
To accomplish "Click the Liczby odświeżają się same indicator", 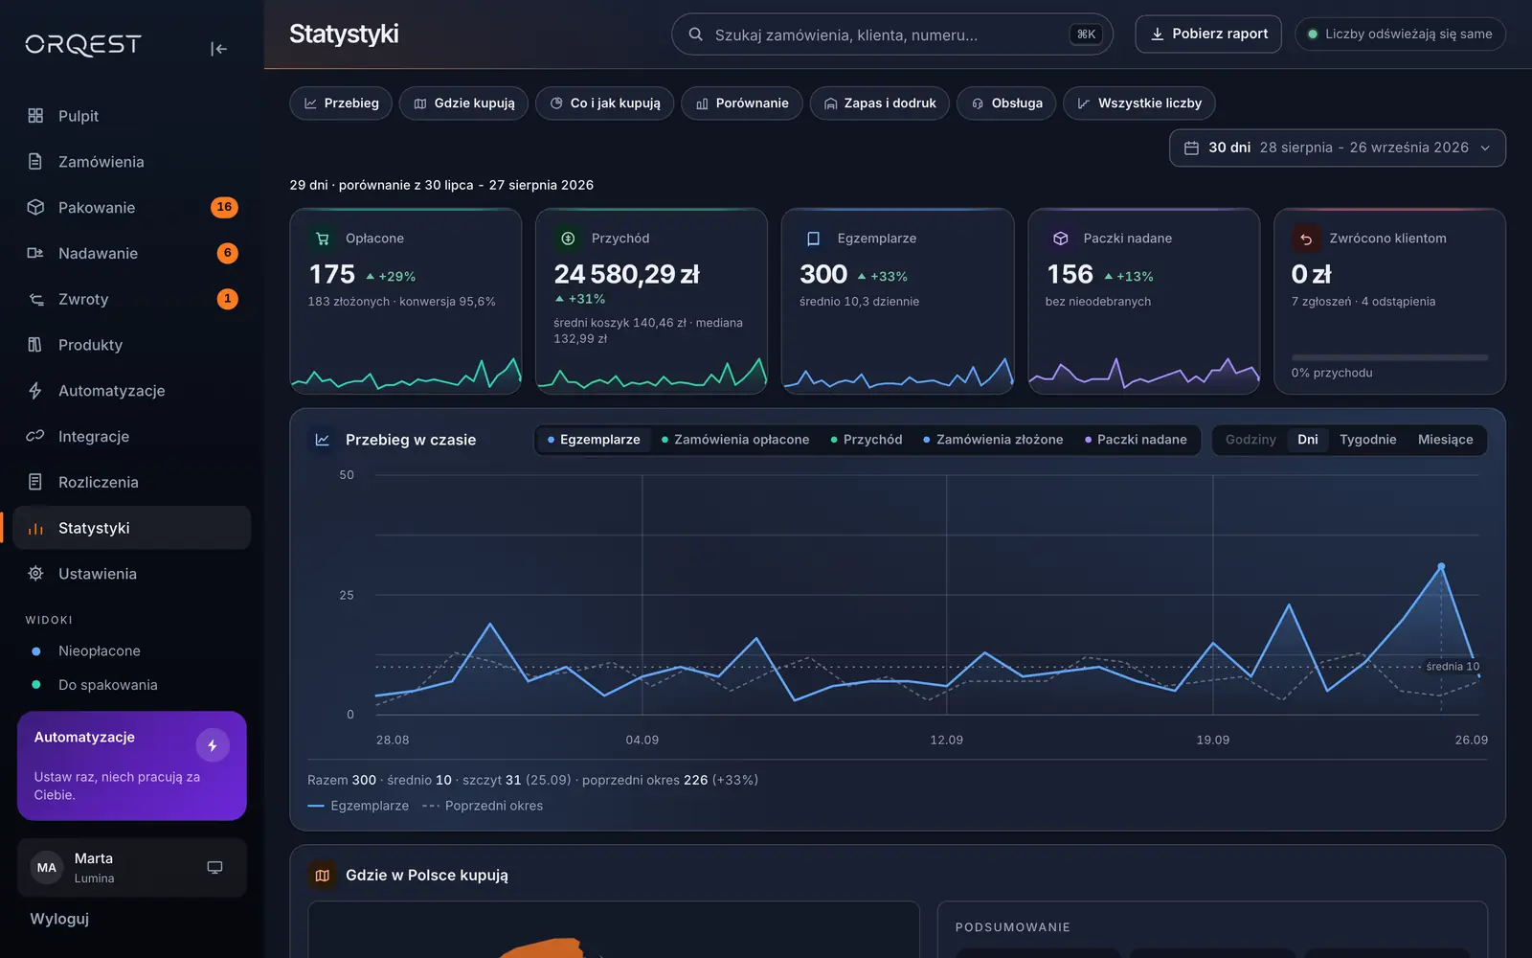I will (x=1400, y=34).
